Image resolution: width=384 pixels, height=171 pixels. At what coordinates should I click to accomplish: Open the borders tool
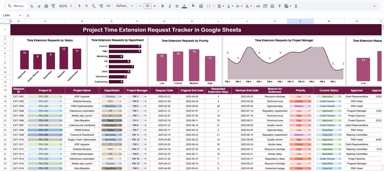point(201,6)
